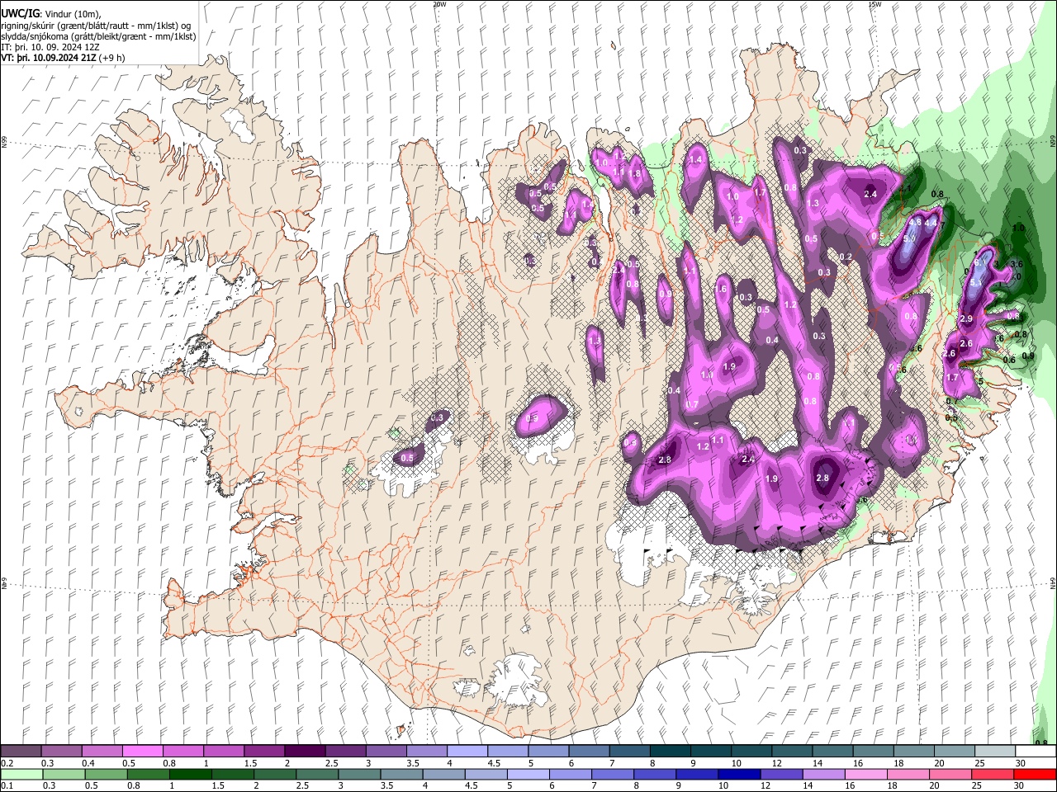Select bottom-row navy blue swatch 10 to 12
This screenshot has height=792, width=1057.
[739, 775]
